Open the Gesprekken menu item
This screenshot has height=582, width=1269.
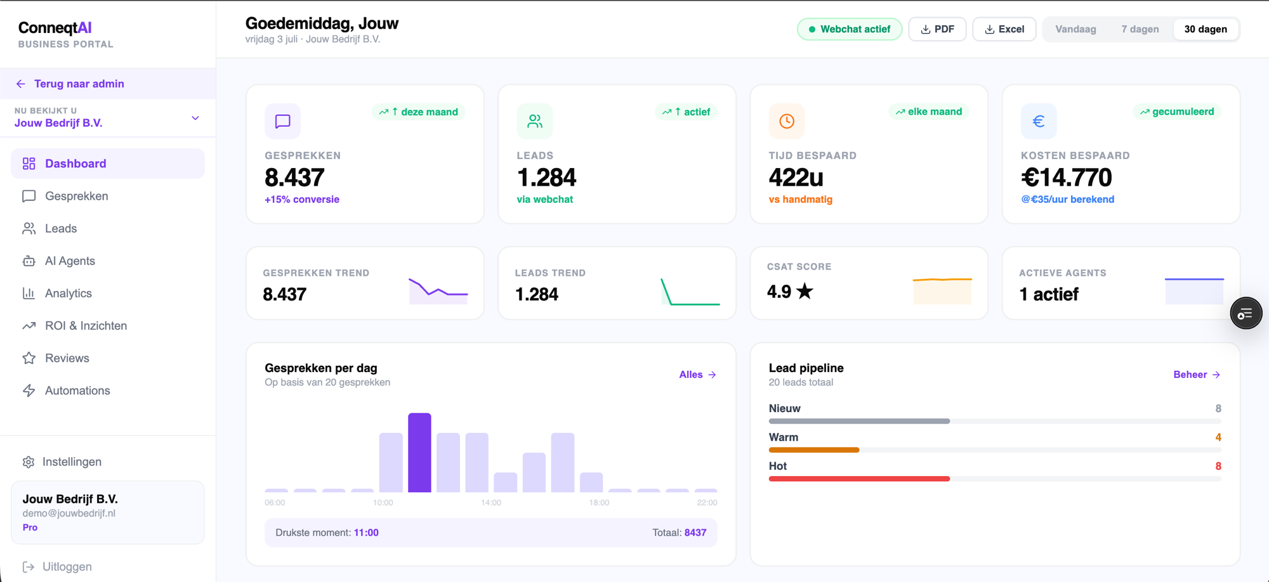coord(108,196)
